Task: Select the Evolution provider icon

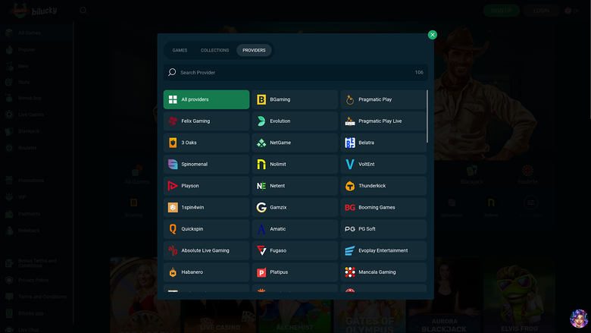Action: coord(261,121)
